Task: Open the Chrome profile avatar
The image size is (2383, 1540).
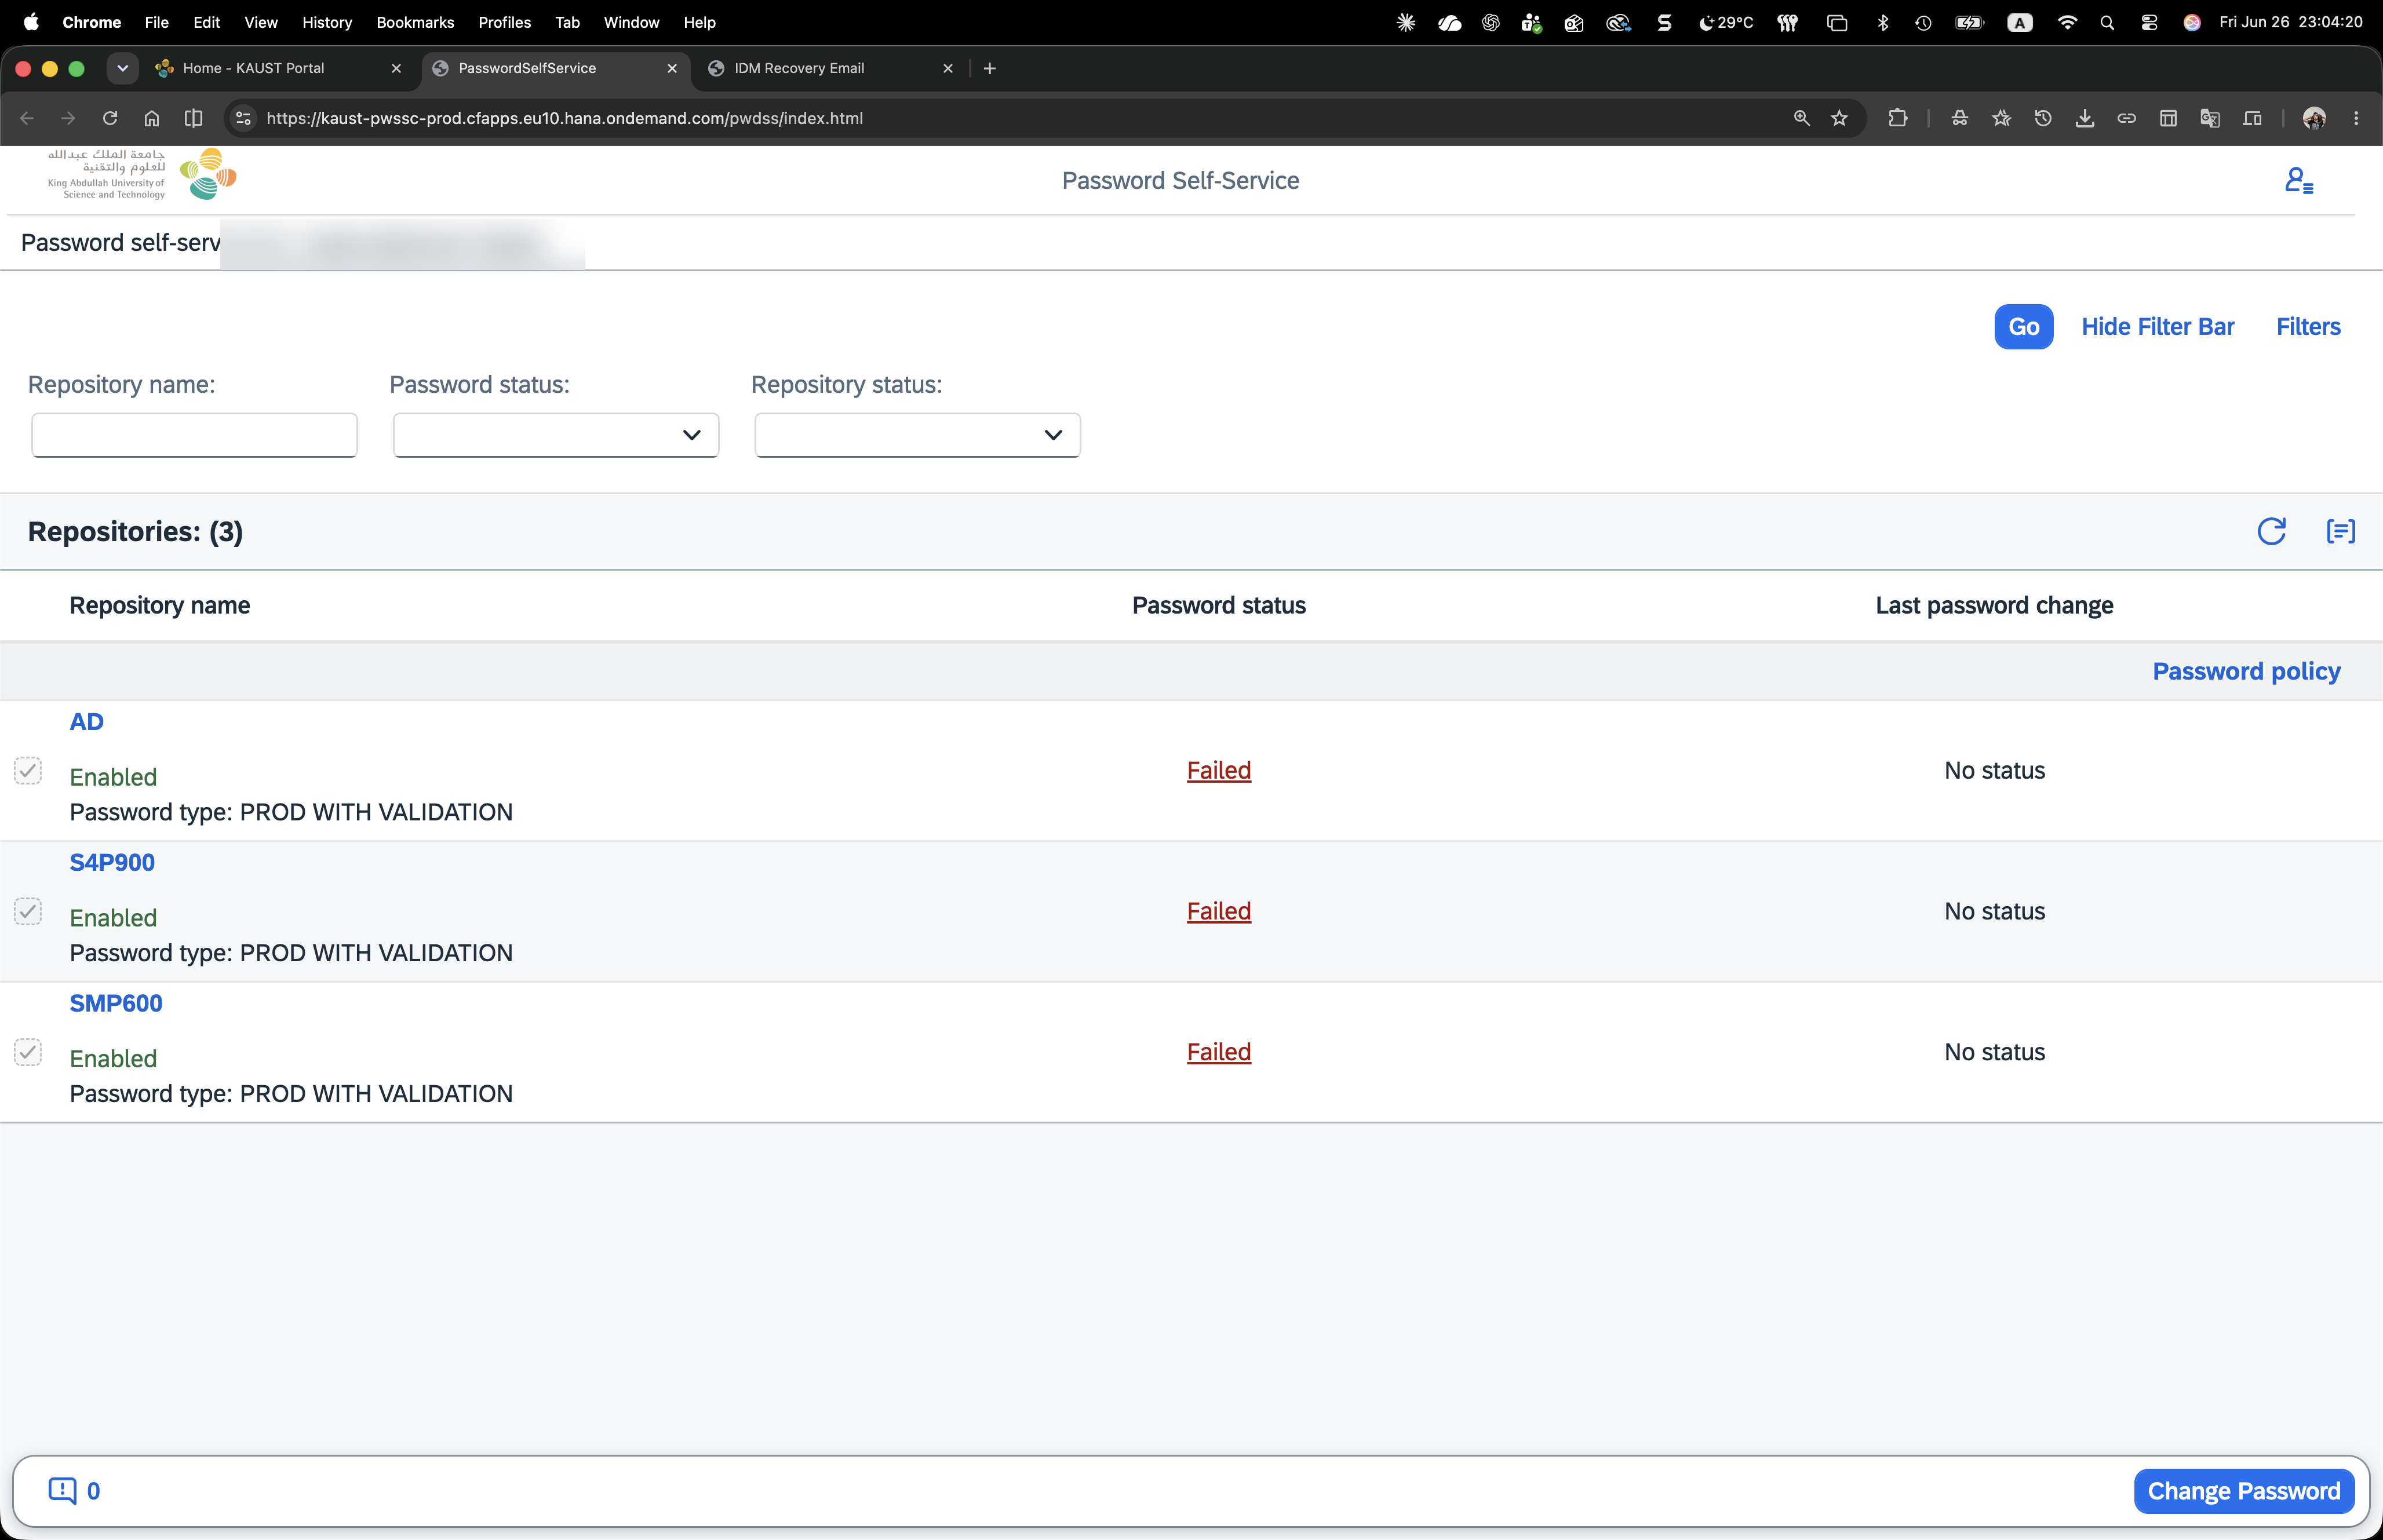Action: 2313,118
